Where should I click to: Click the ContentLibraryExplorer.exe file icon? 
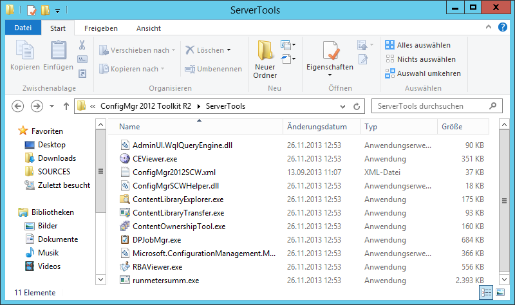pos(125,199)
